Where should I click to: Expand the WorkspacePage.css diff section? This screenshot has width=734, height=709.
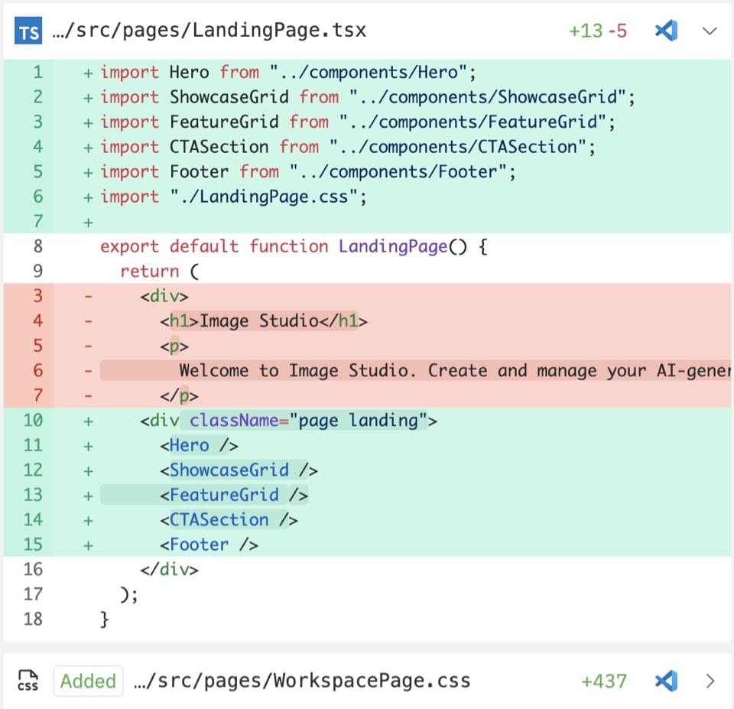pyautogui.click(x=710, y=681)
